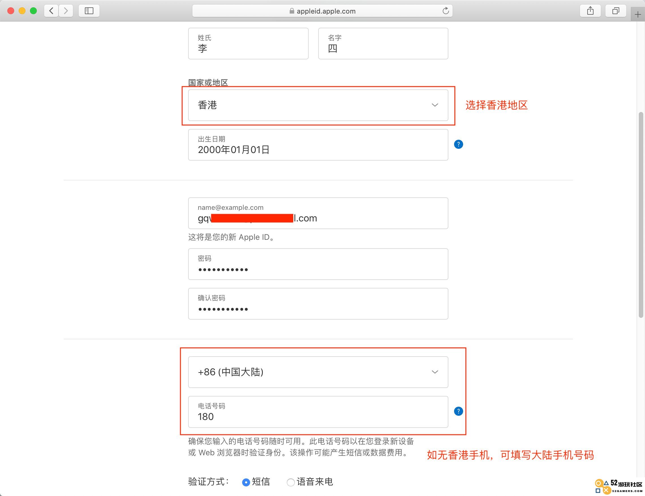645x496 pixels.
Task: Go back with Safari back arrow
Action: tap(51, 11)
